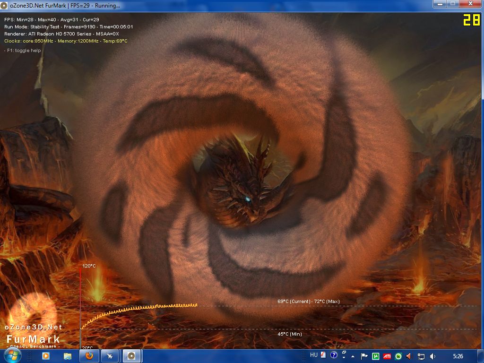The height and width of the screenshot is (363, 484).
Task: Click the yellow 'Clocks: core:850MHz' line
Action: (66, 41)
